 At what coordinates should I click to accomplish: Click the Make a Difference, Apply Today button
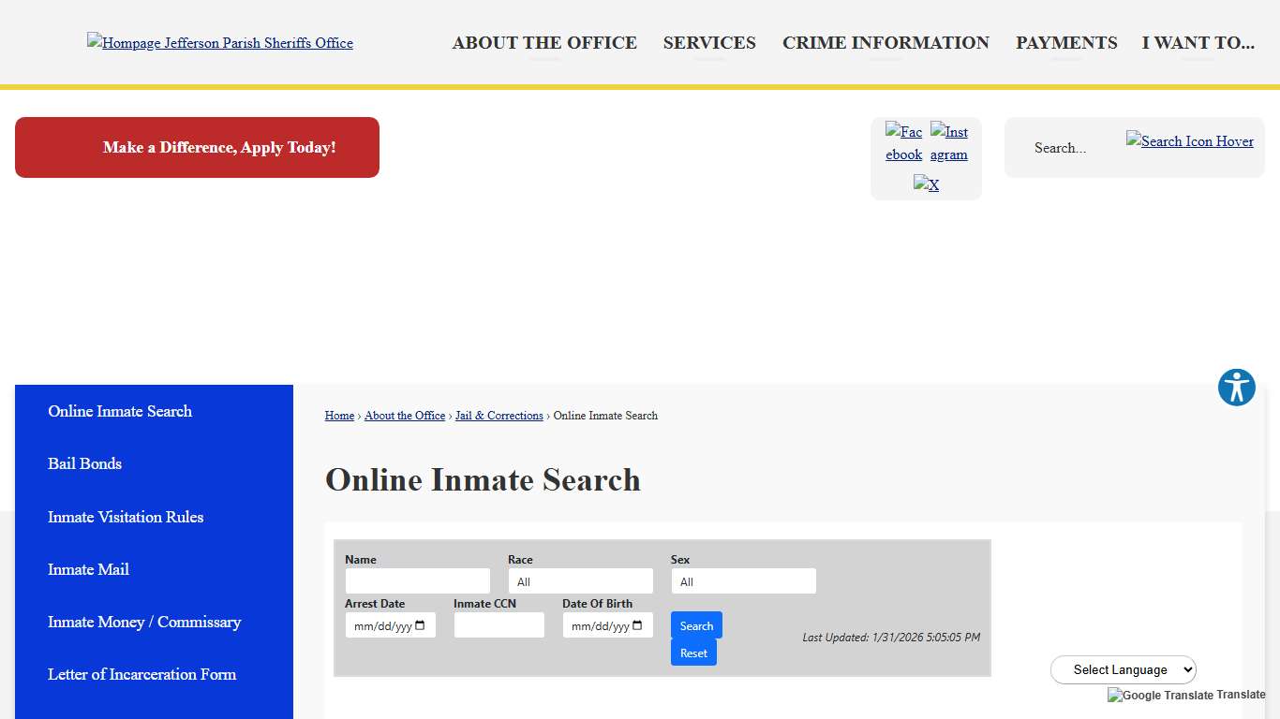197,147
